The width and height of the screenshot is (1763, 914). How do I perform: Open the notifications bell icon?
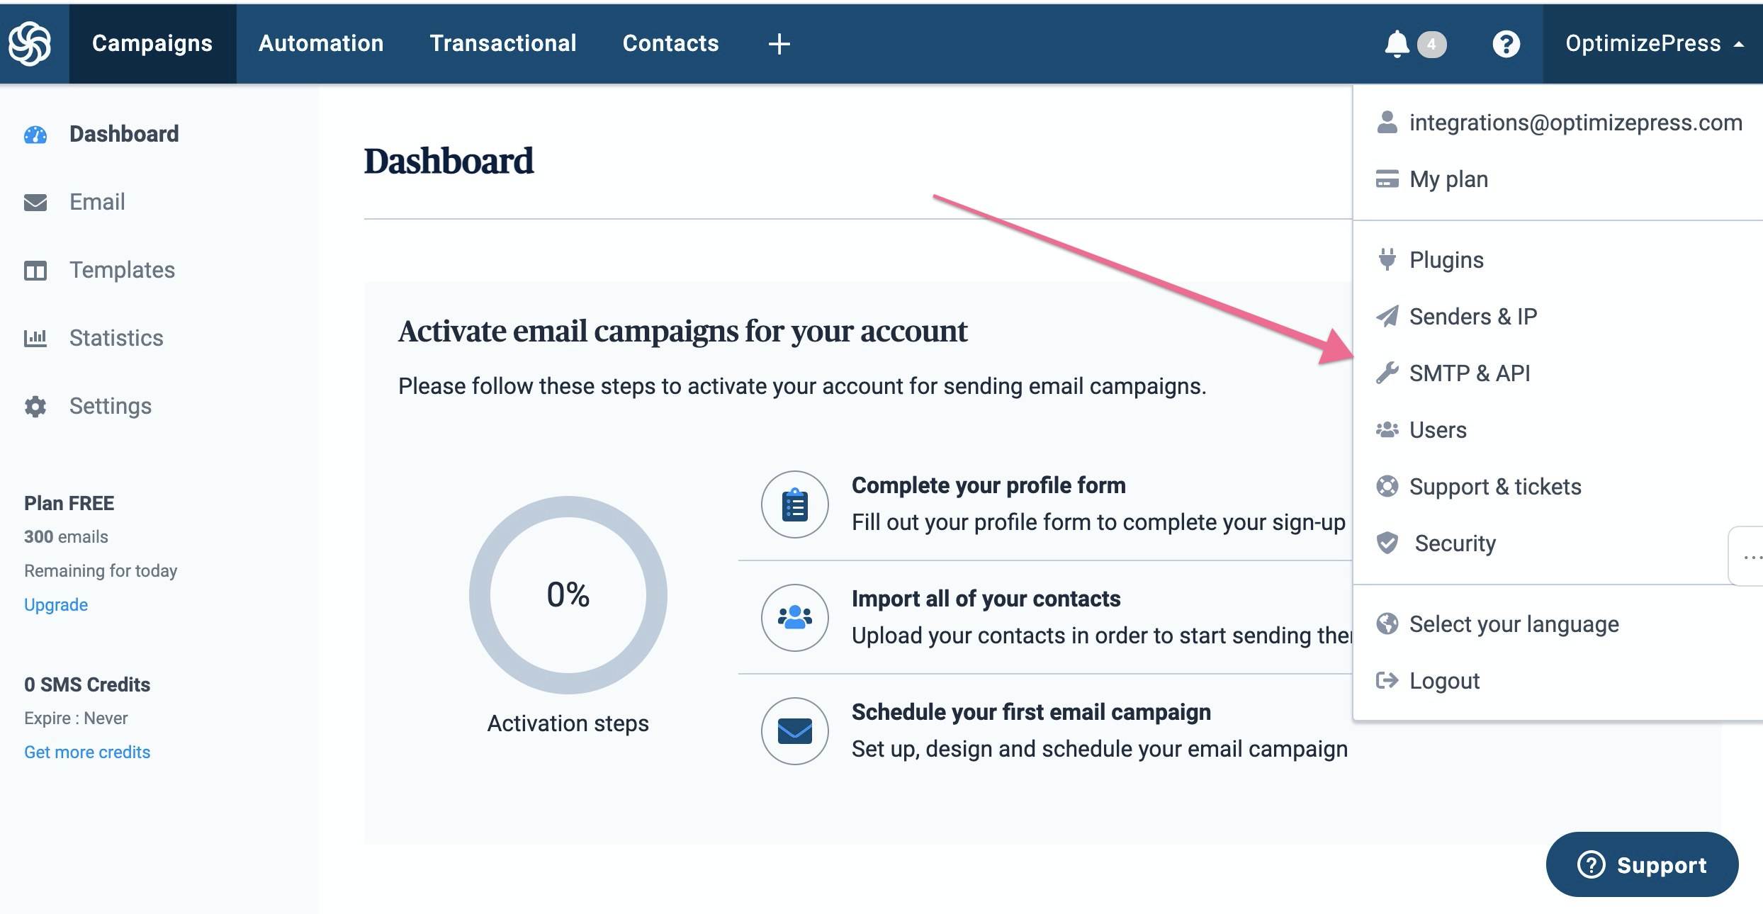tap(1397, 44)
